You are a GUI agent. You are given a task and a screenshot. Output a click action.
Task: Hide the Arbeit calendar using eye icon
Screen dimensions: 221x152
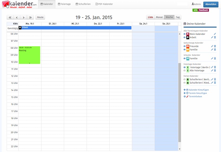point(184,37)
